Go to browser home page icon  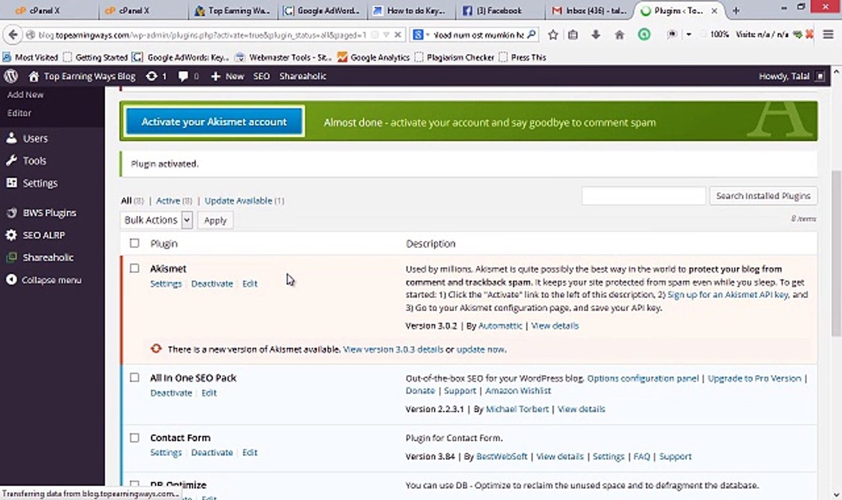[619, 35]
